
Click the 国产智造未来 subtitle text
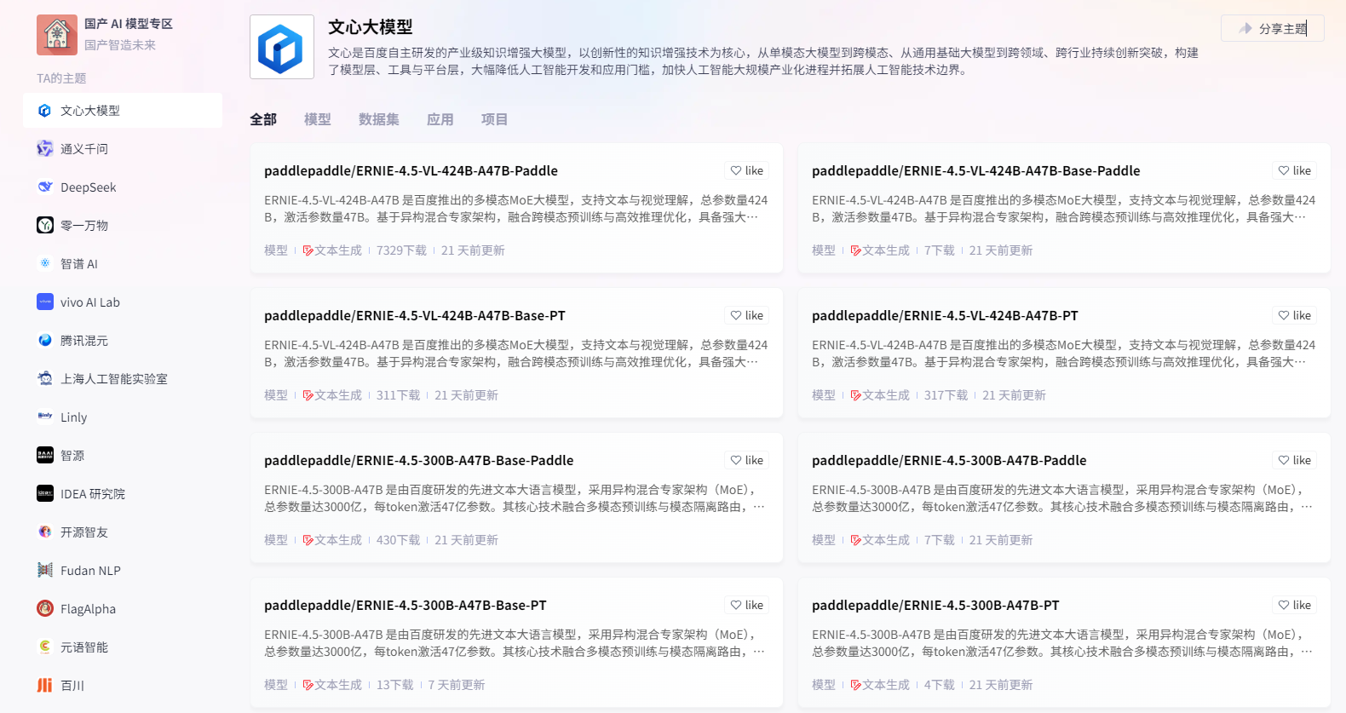tap(120, 45)
